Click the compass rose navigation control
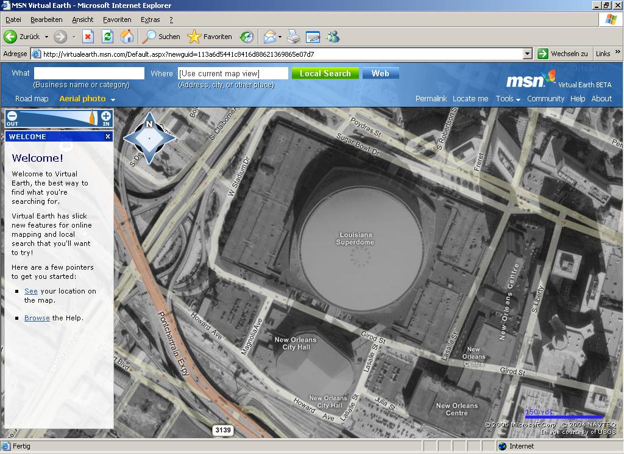The image size is (624, 454). tap(149, 138)
